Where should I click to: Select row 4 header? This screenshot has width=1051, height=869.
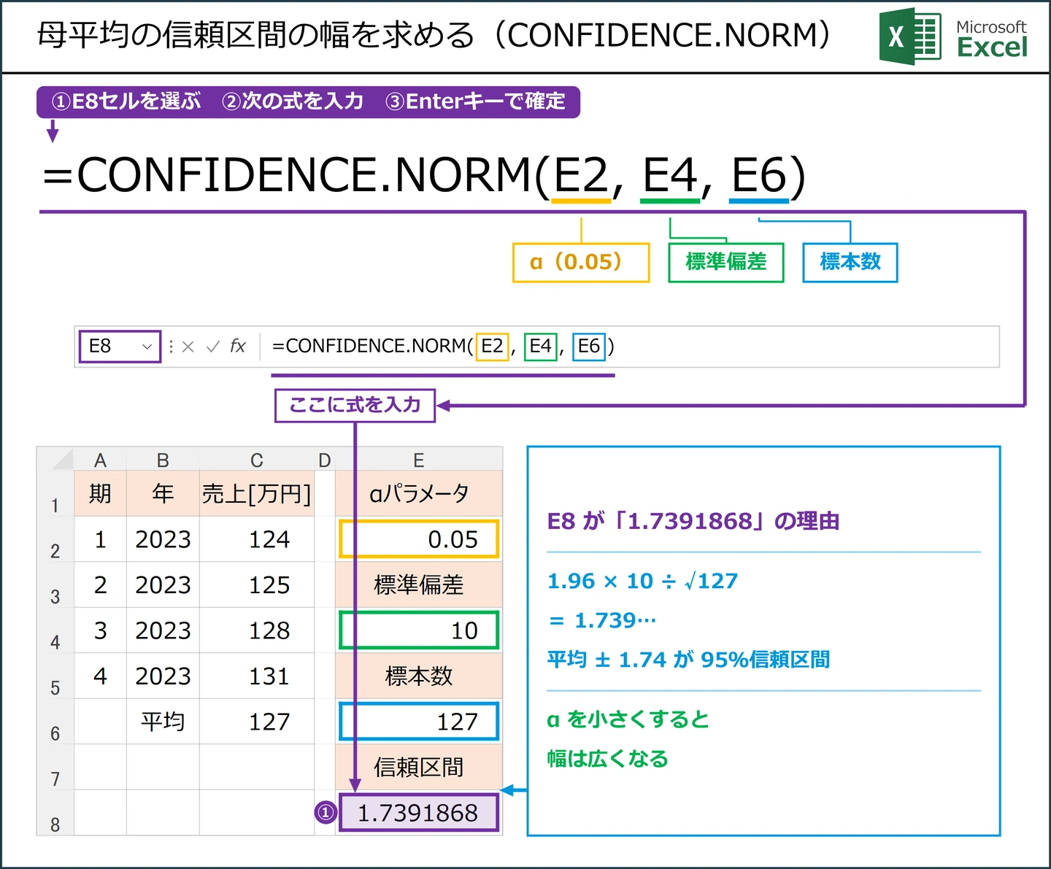click(x=55, y=630)
